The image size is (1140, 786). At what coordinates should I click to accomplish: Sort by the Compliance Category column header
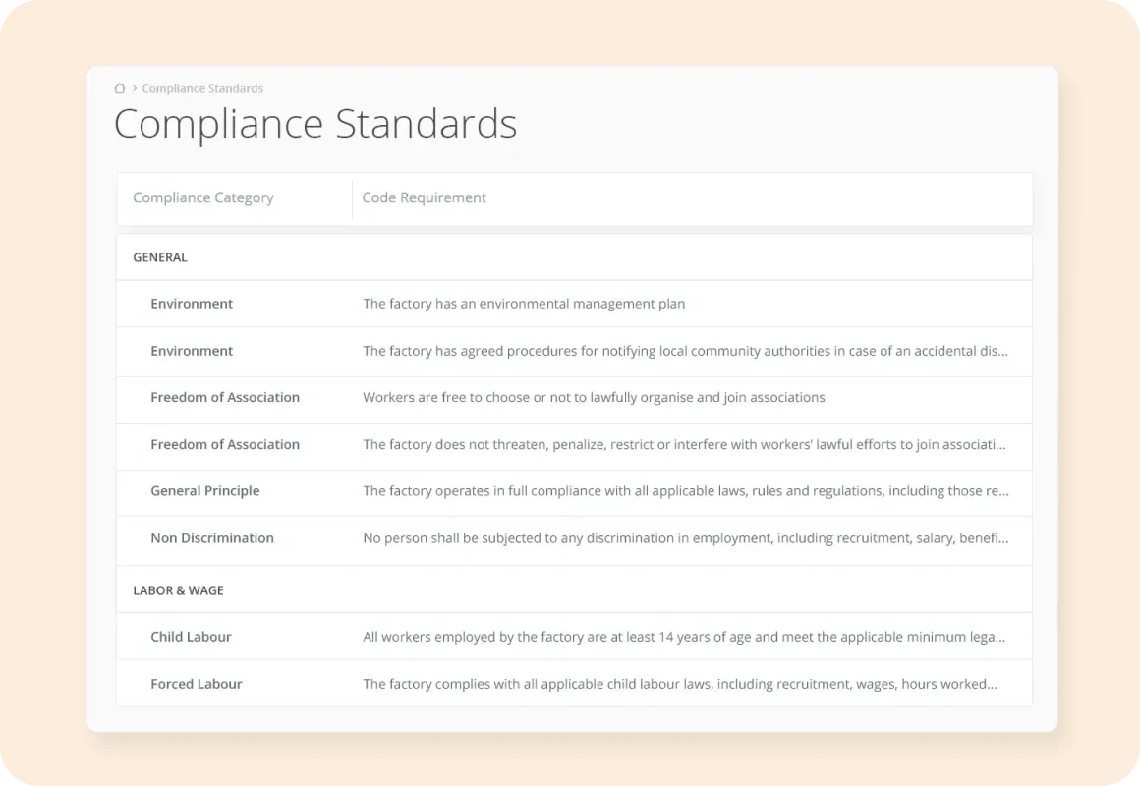click(x=202, y=197)
